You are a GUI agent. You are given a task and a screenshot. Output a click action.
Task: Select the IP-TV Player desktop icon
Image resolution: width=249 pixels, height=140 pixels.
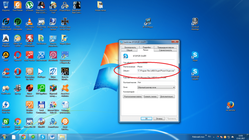(x=148, y=23)
